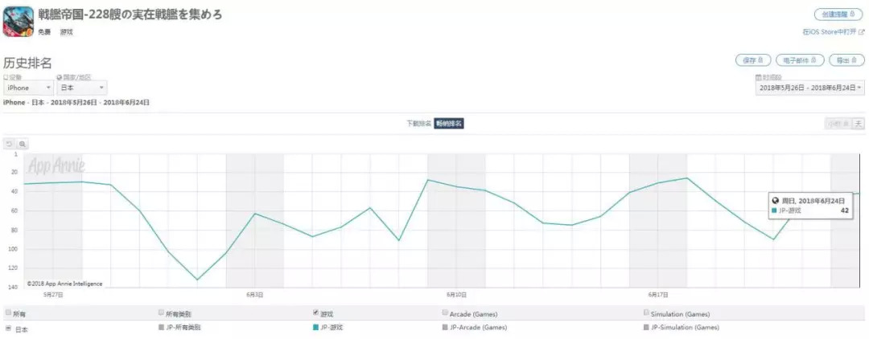Click the JP-Simulation (Games) legend square
The height and width of the screenshot is (339, 869).
click(x=646, y=328)
